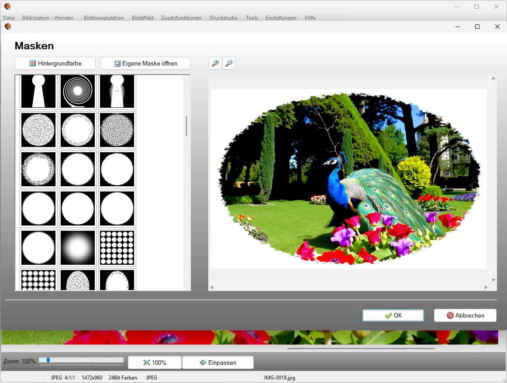This screenshot has width=507, height=383.
Task: Click the zoom in magnifier icon
Action: pyautogui.click(x=215, y=63)
